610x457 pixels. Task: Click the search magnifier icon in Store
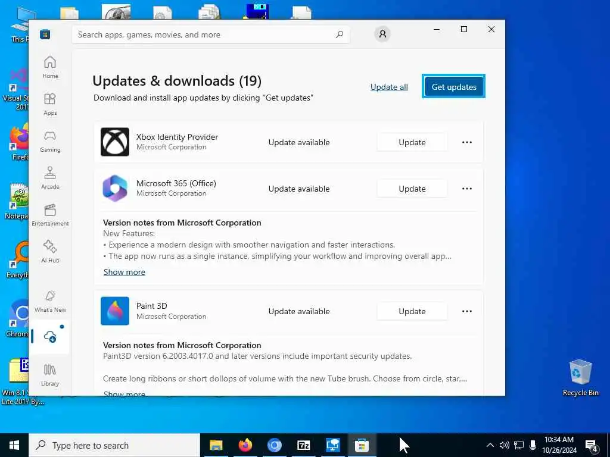click(x=339, y=35)
